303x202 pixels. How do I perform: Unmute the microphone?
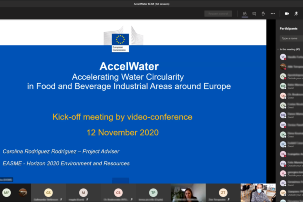pyautogui.click(x=297, y=13)
